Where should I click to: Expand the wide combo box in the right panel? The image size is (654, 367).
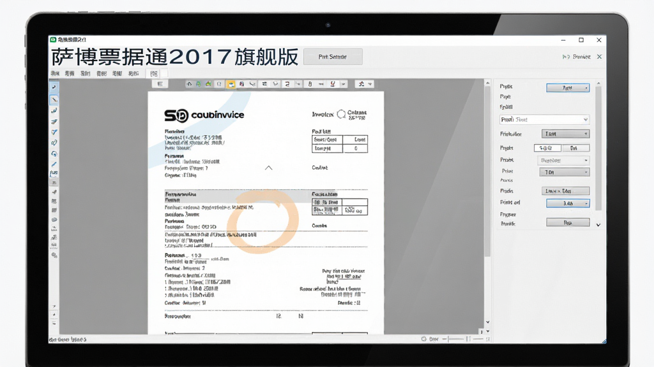click(x=544, y=119)
